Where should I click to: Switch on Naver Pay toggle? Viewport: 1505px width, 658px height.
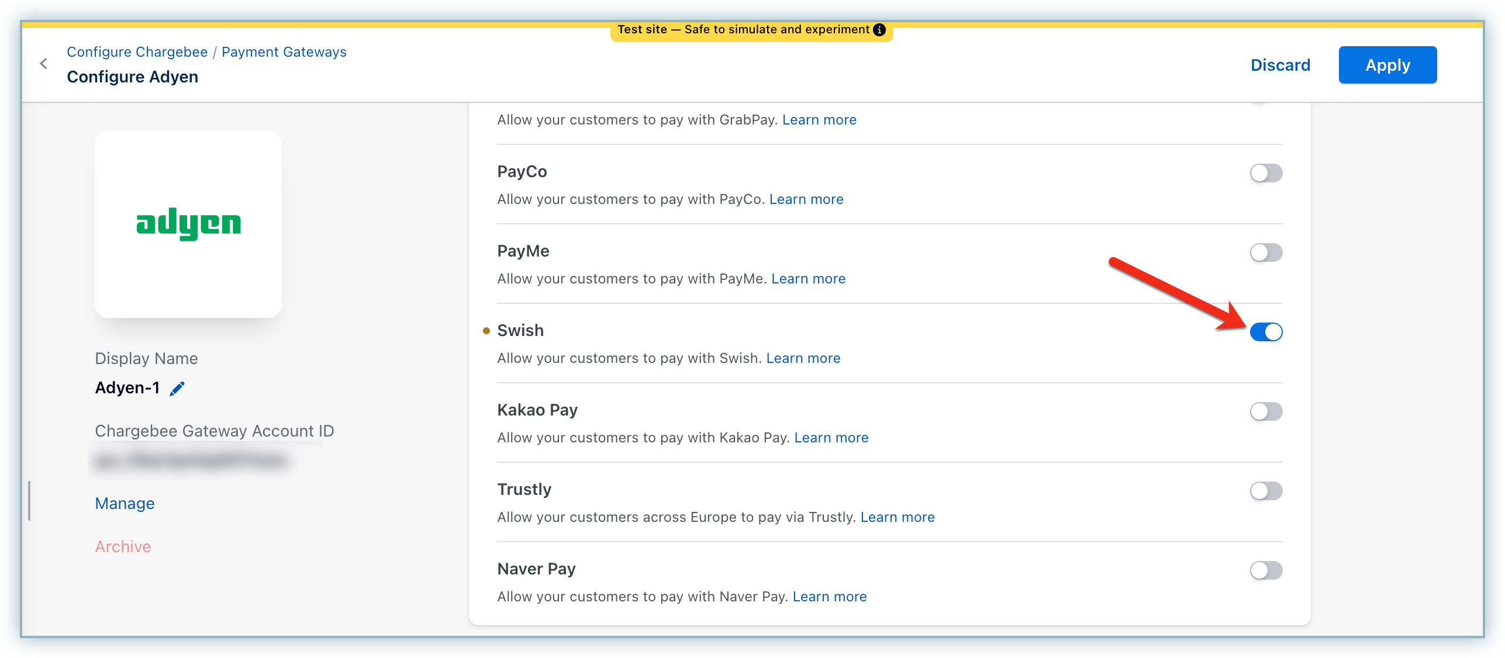[x=1266, y=570]
